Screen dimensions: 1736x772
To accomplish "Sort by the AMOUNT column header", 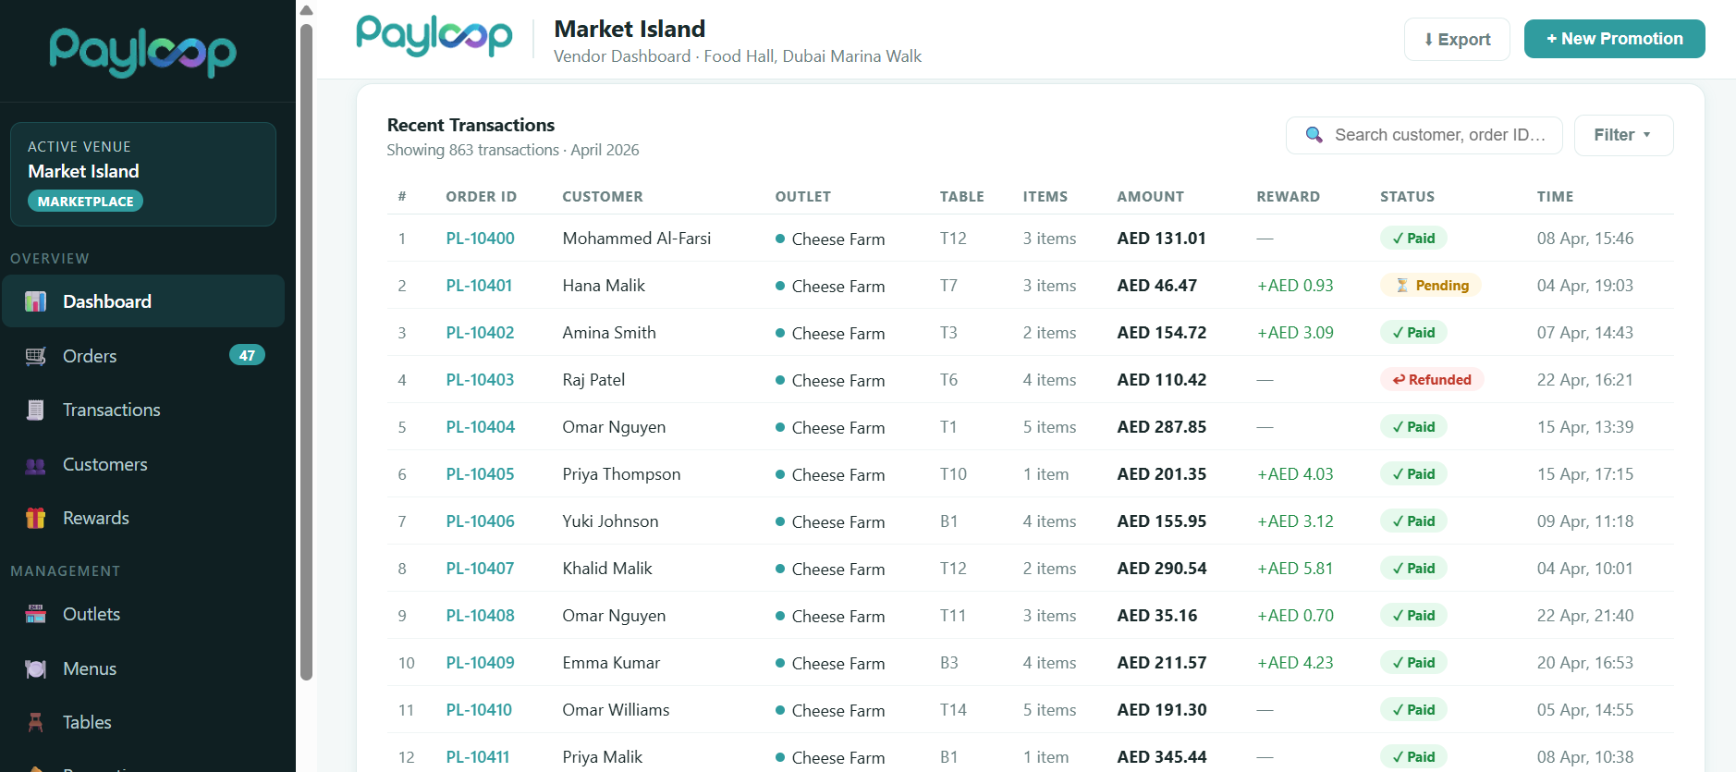I will coord(1150,196).
